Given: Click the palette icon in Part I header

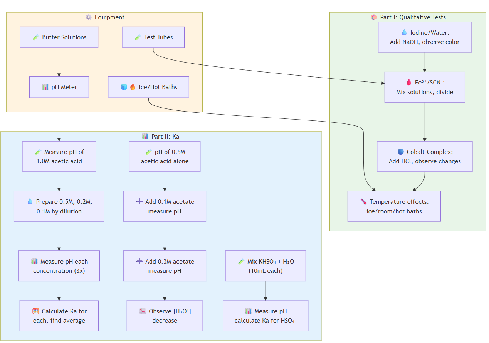Looking at the screenshot, I should click(374, 17).
